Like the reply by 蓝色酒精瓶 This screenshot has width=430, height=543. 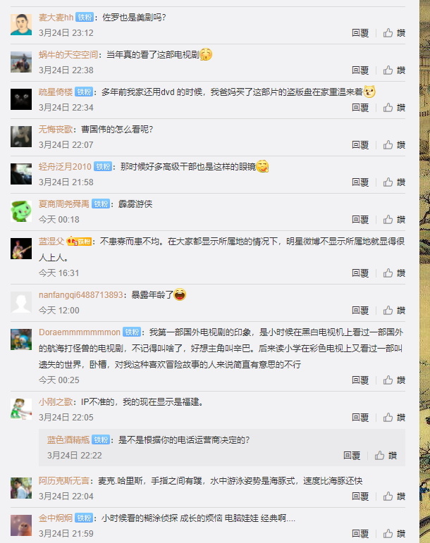[386, 456]
